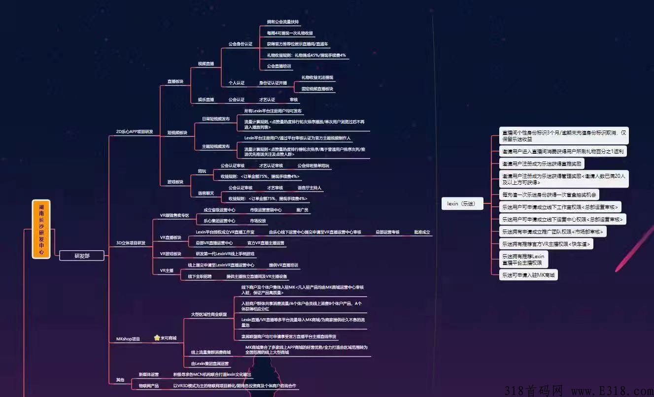Image resolution: width=654 pixels, height=397 pixels.
Task: Click the 市级运营营销中心 node
Action: (266, 209)
